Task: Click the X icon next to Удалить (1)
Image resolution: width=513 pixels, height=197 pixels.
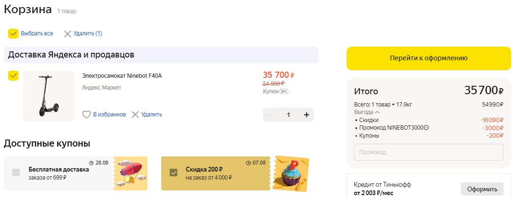Action: coord(68,33)
